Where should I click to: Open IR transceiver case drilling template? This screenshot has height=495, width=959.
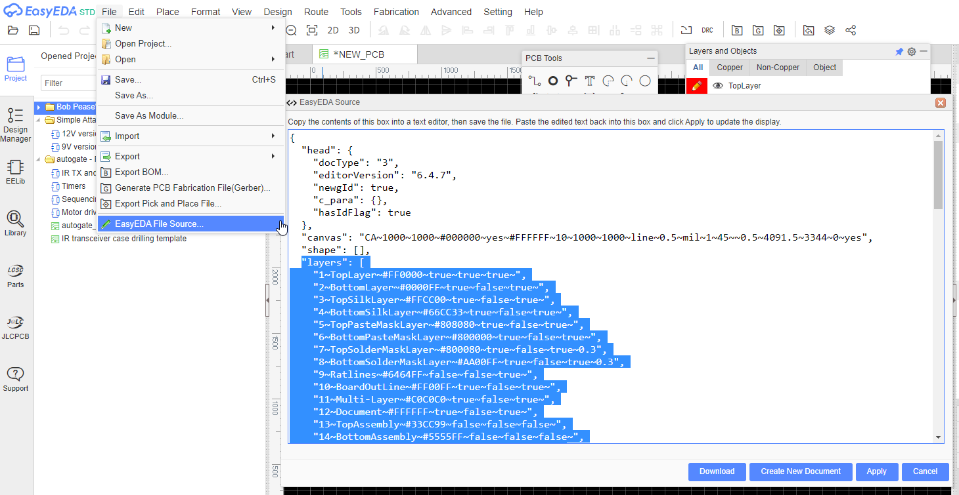(124, 239)
